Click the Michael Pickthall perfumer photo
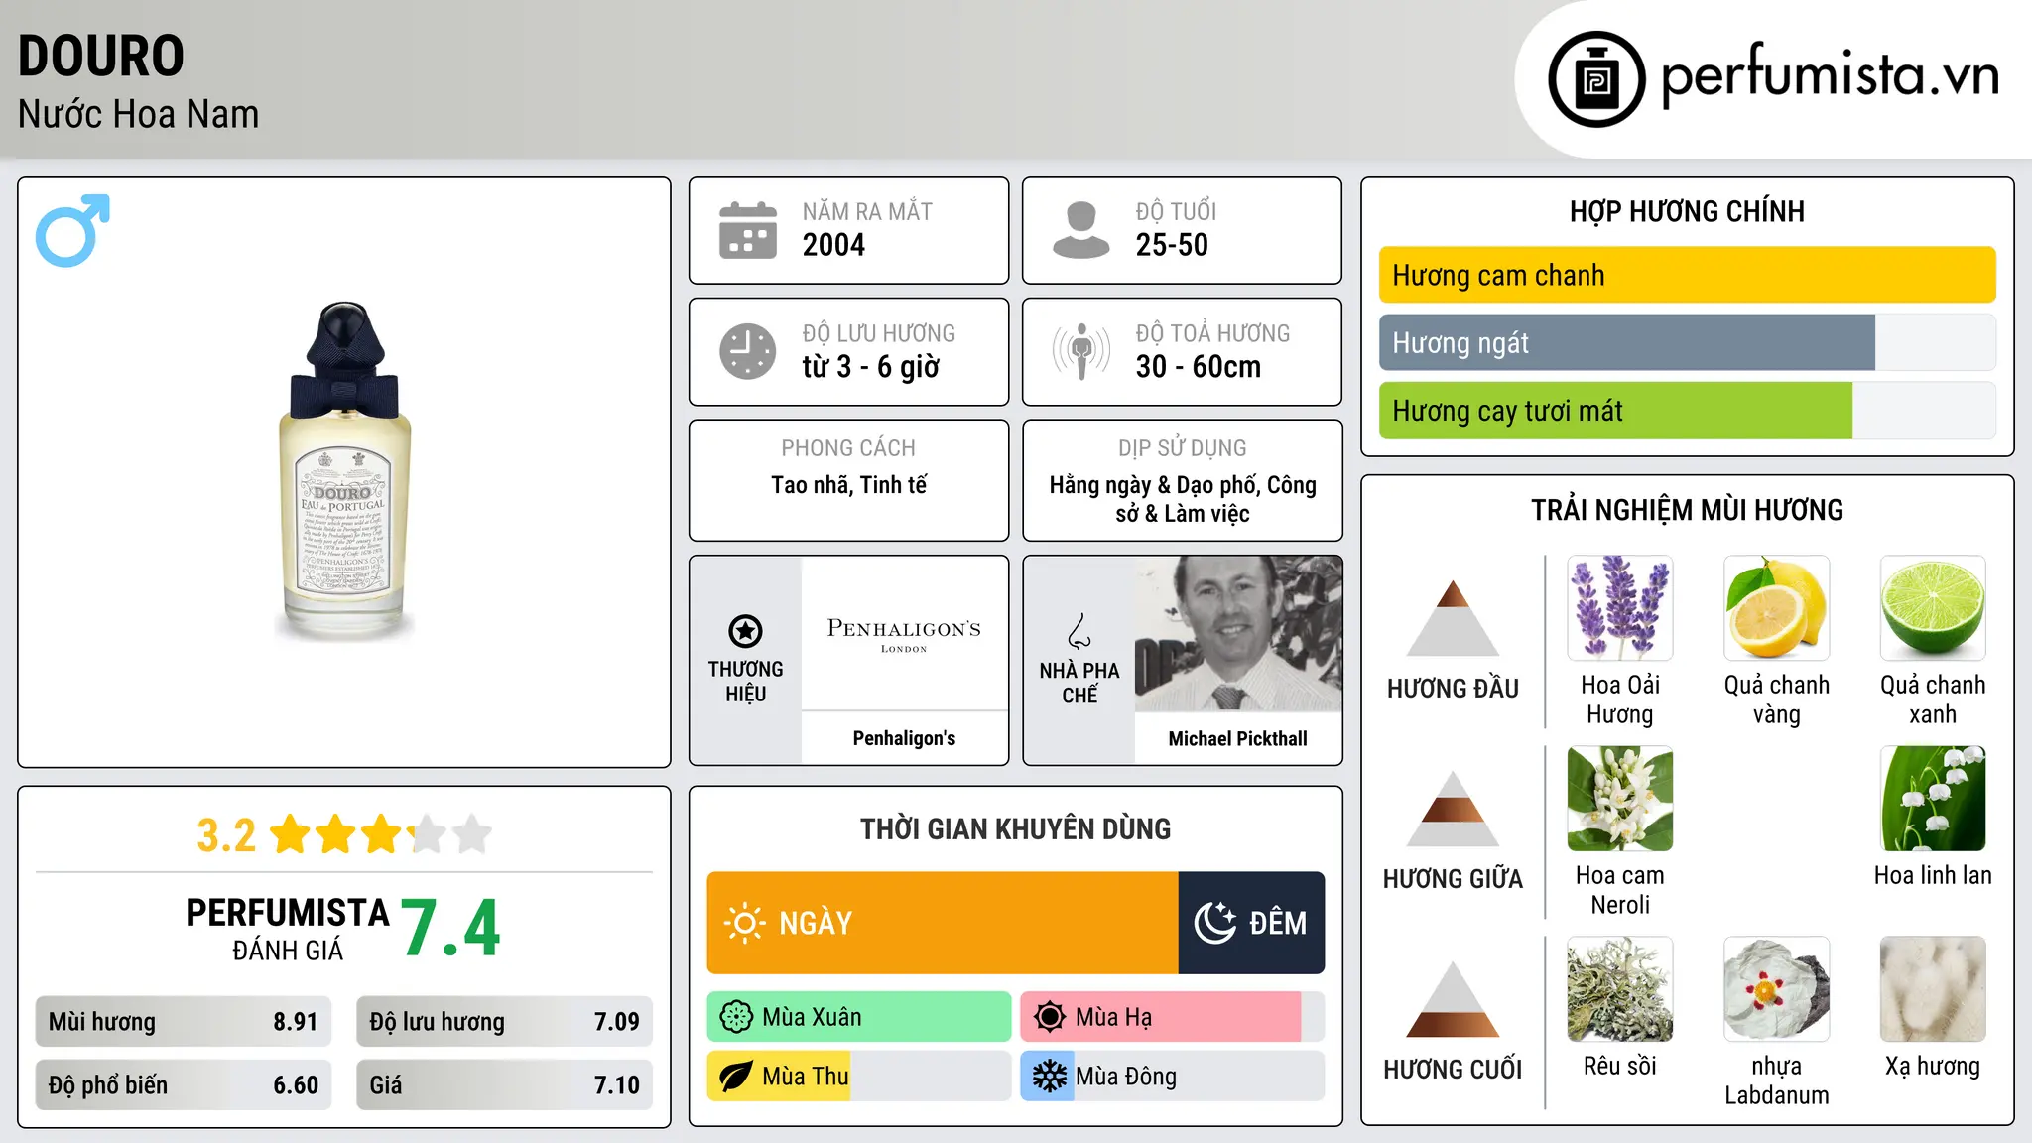The width and height of the screenshot is (2032, 1143). coord(1237,634)
